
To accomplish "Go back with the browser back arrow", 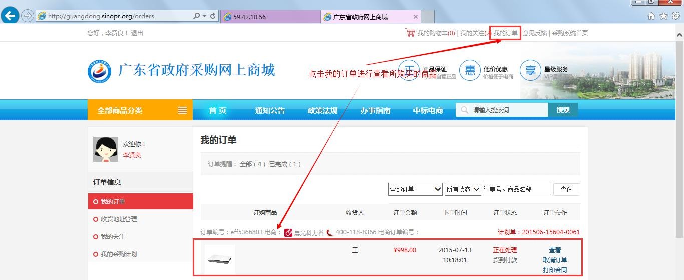I will pos(11,16).
